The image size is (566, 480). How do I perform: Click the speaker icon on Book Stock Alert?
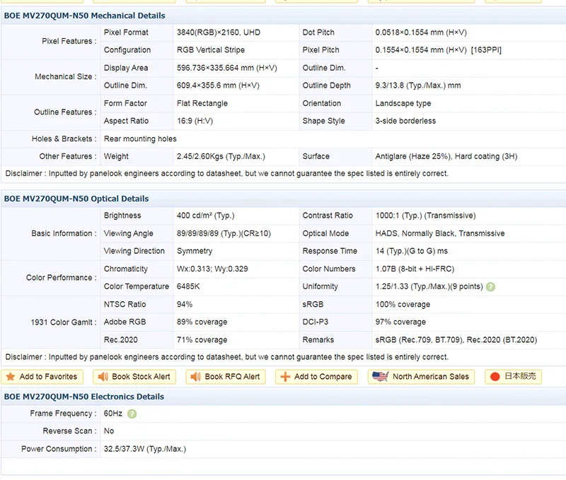pos(103,377)
